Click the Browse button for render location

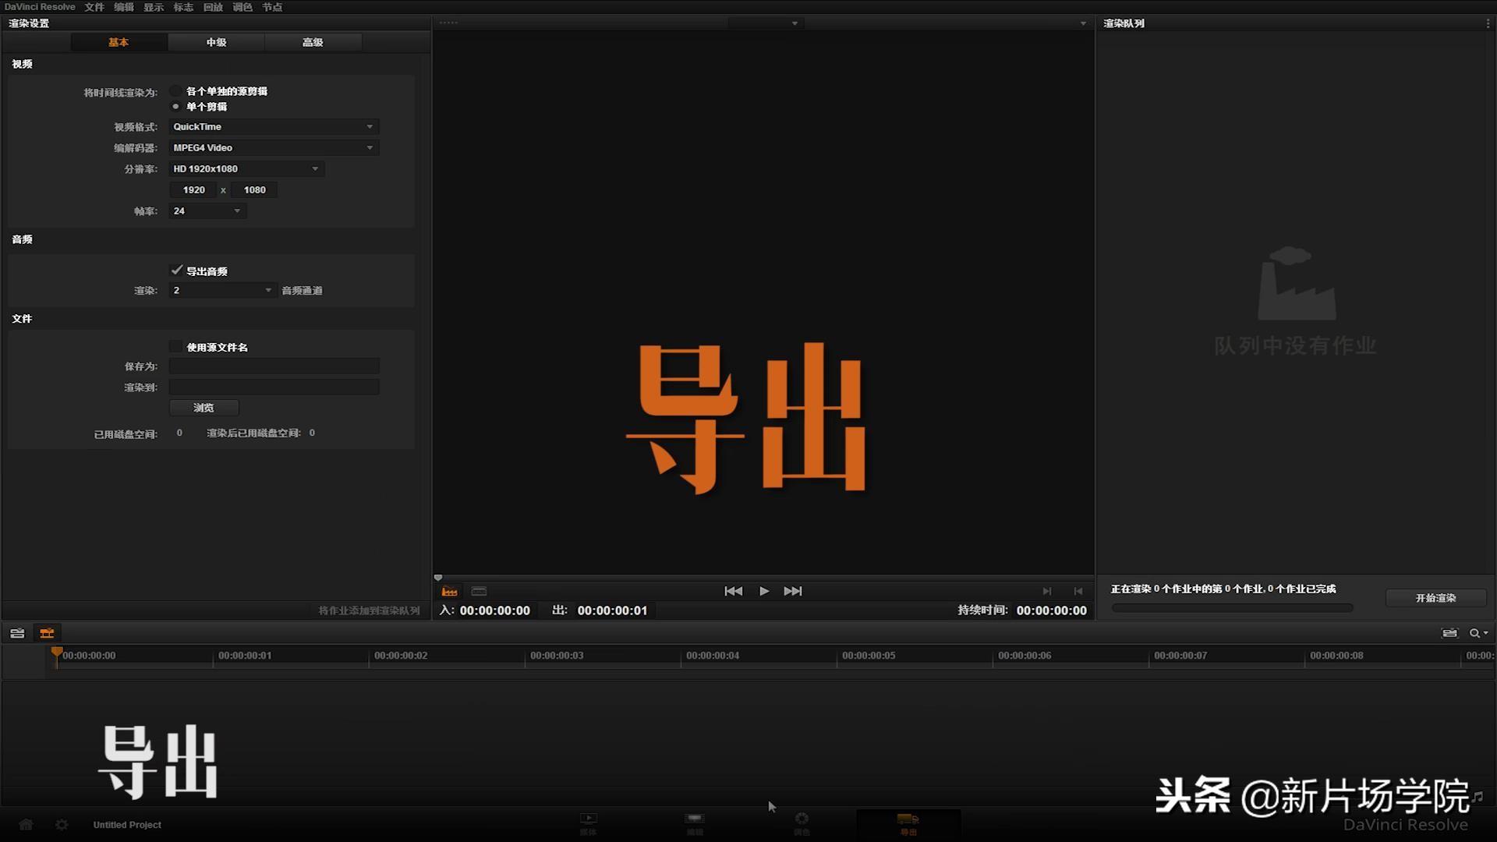203,408
